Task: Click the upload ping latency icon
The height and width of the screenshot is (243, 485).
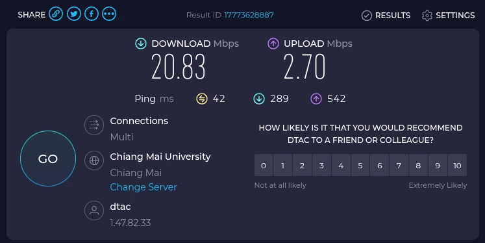Action: [316, 99]
